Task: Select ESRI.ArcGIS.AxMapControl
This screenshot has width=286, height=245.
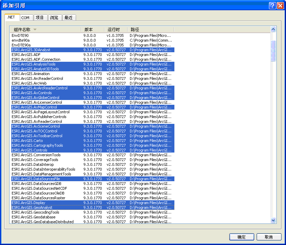Action: [92, 107]
